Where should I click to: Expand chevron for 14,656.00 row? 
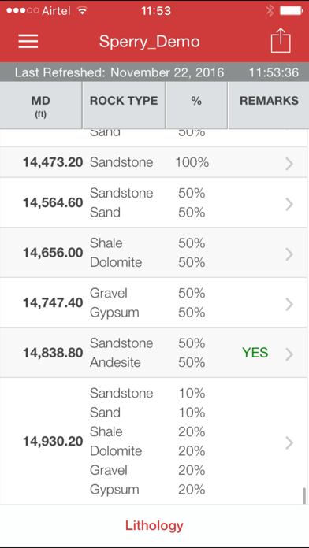[289, 254]
